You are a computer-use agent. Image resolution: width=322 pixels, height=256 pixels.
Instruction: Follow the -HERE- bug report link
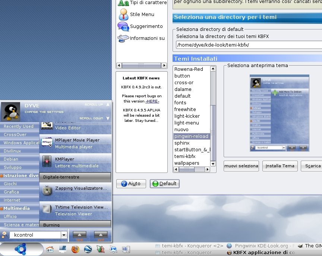pos(152,101)
